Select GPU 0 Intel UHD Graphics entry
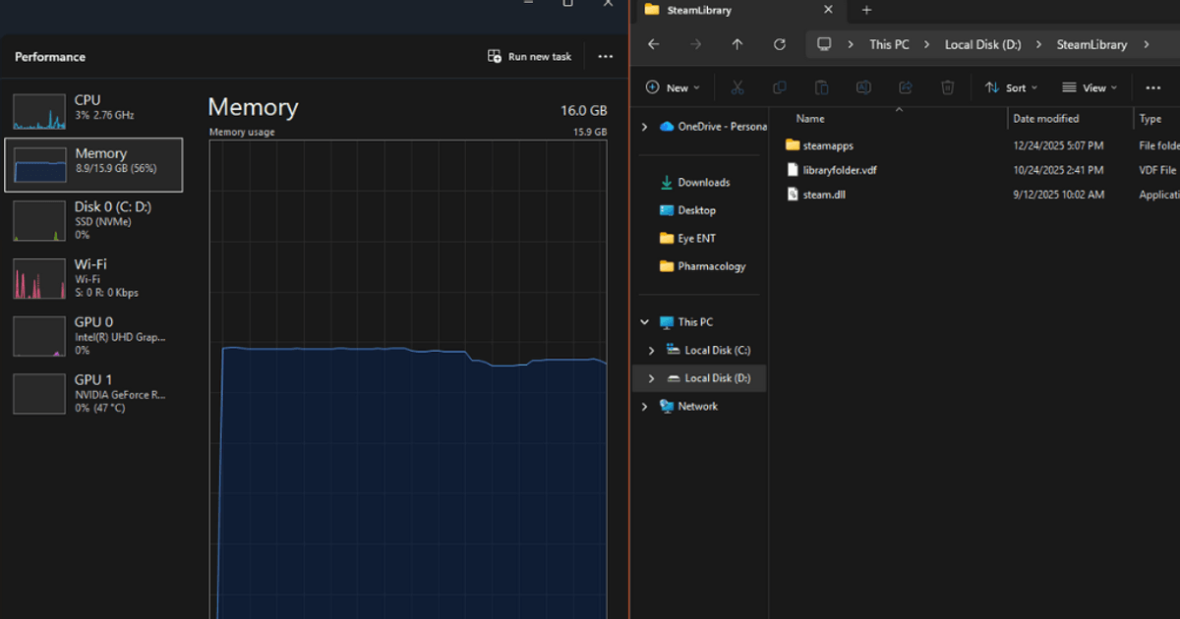This screenshot has width=1180, height=619. [x=93, y=335]
